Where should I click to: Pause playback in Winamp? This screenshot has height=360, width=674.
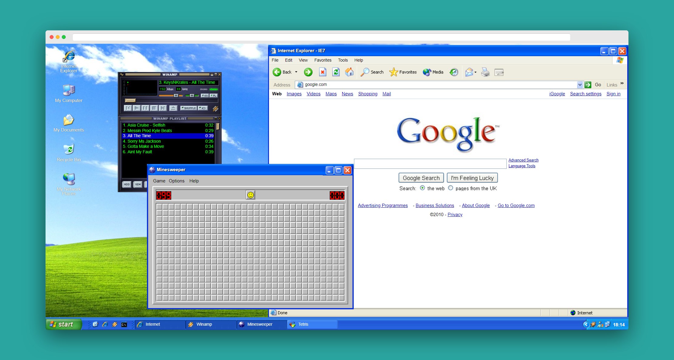pyautogui.click(x=145, y=108)
